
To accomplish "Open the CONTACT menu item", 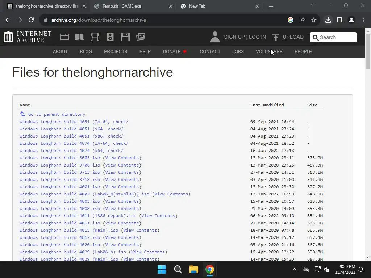I will (210, 51).
